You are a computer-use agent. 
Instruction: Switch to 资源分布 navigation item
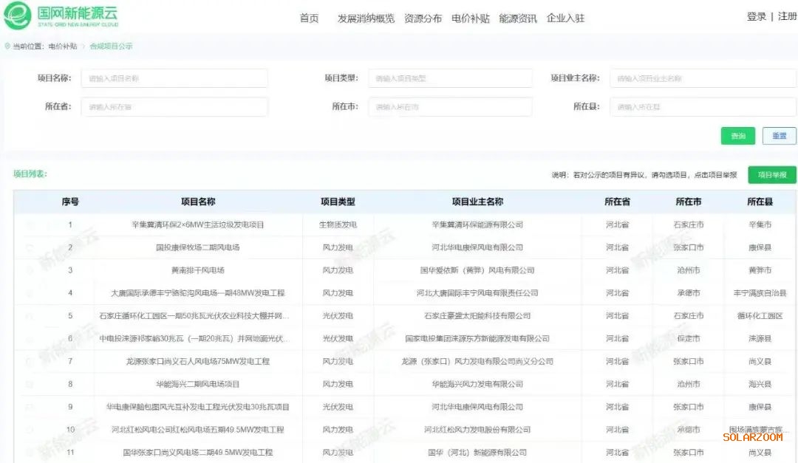[x=423, y=18]
